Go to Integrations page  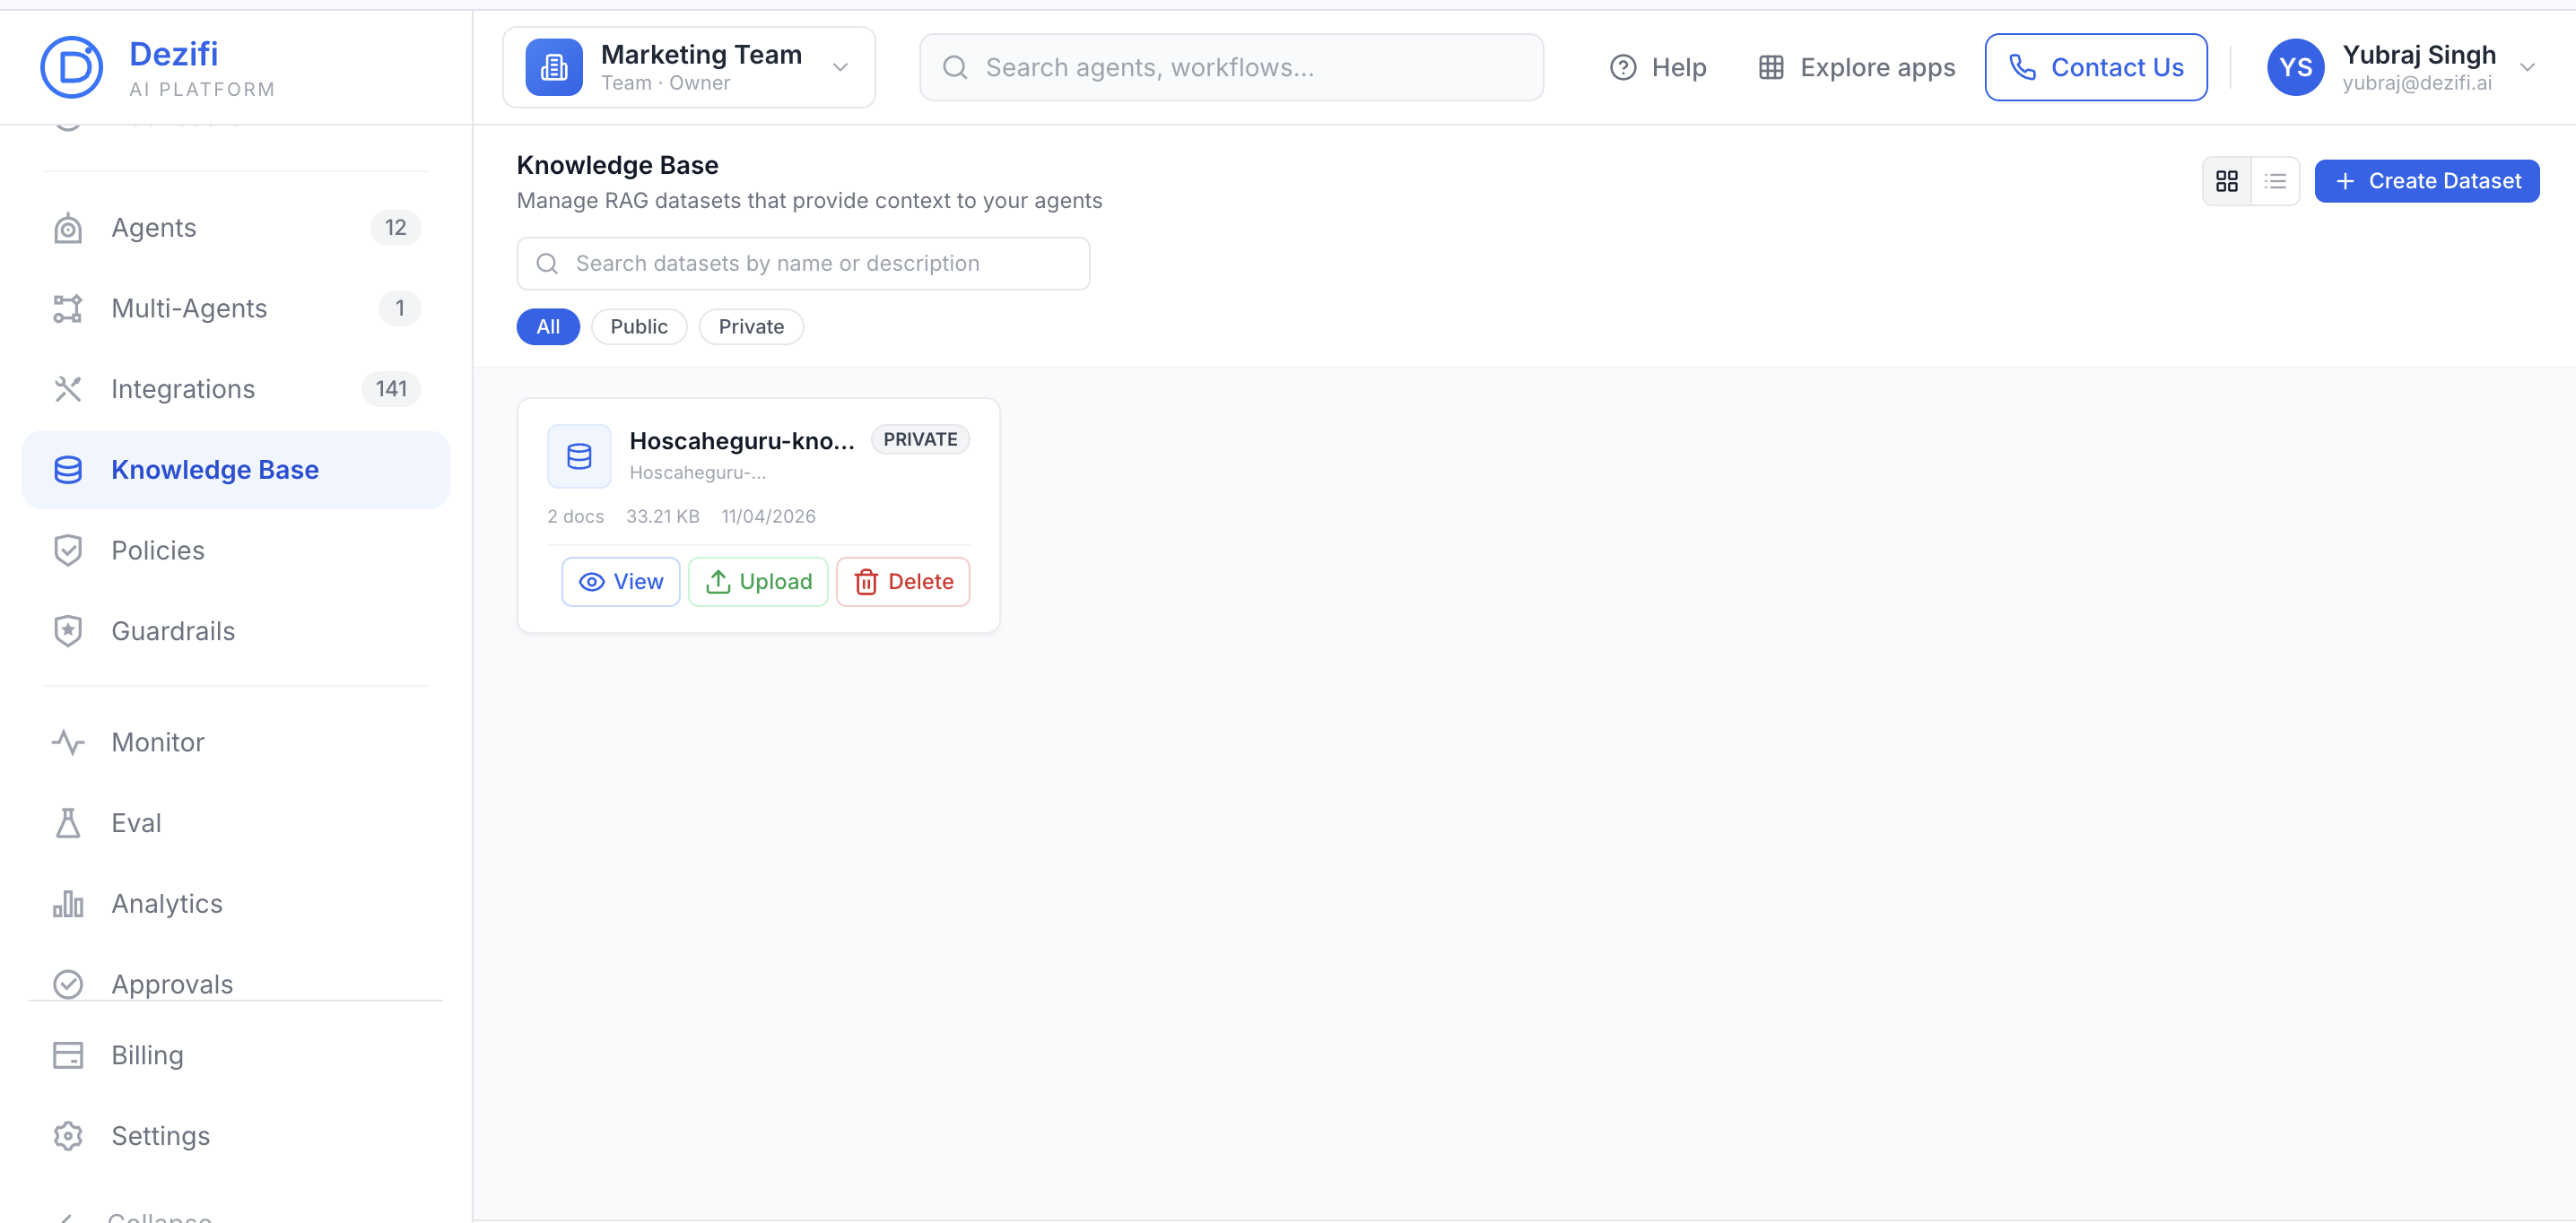236,389
